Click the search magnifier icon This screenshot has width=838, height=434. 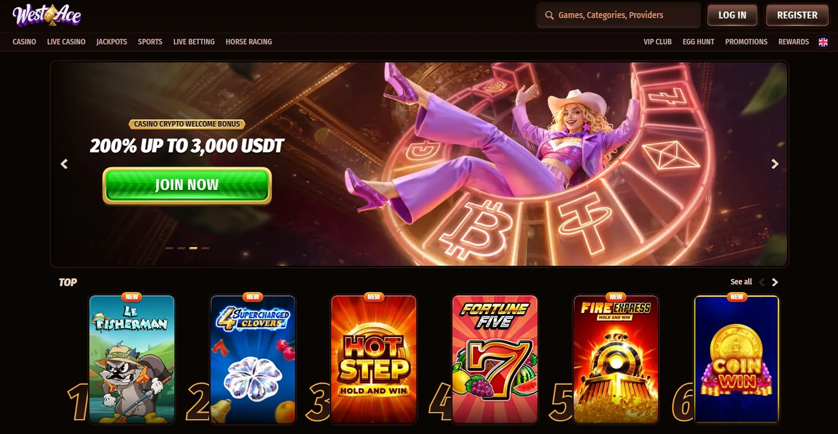549,15
